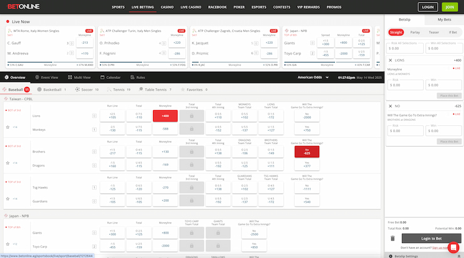Click O.PRI vs F.FOG moneyline percentage bar

(x=142, y=63)
